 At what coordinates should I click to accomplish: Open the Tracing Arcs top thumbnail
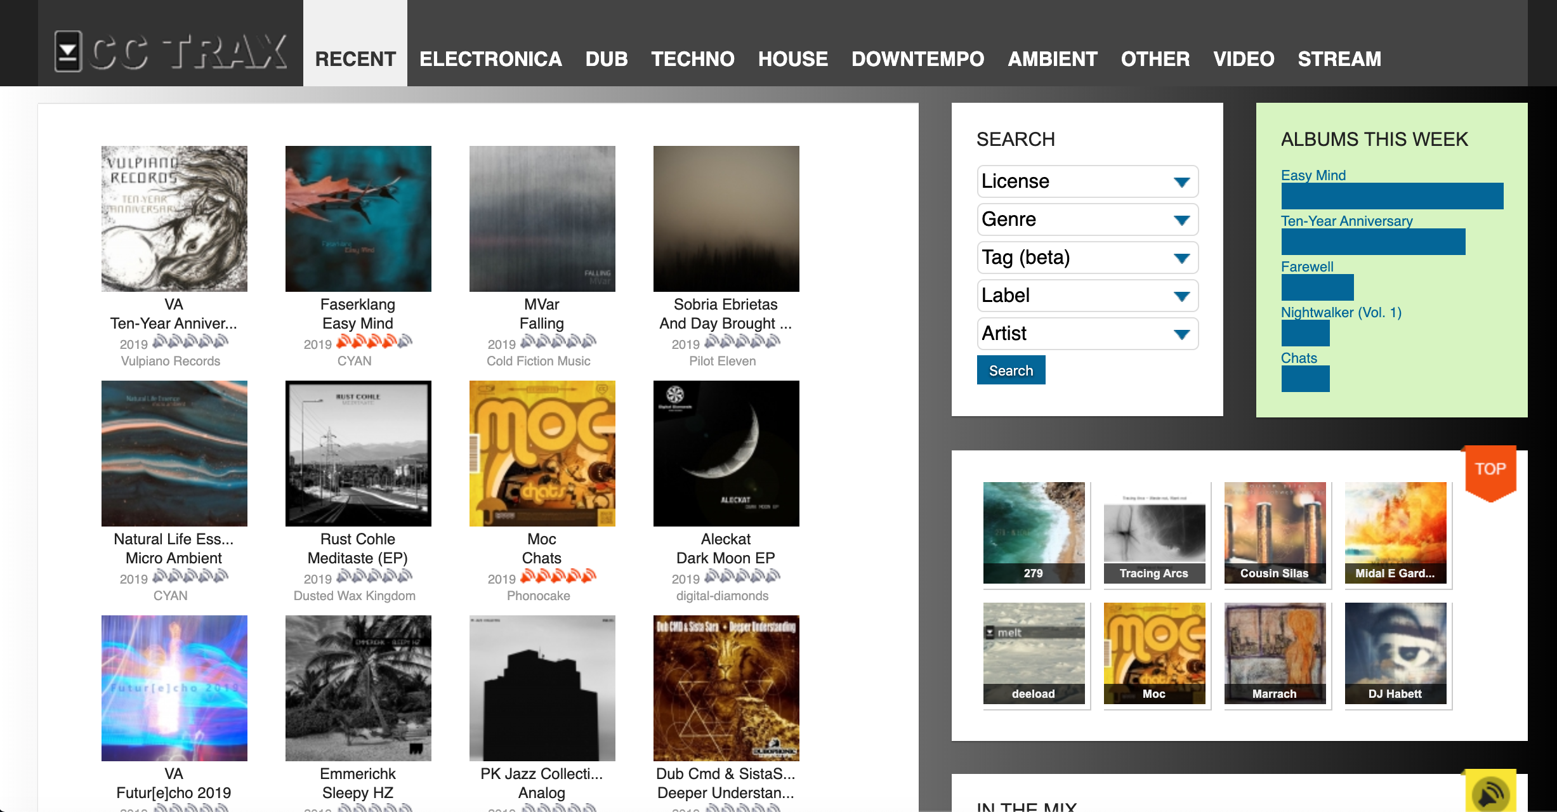(x=1154, y=533)
